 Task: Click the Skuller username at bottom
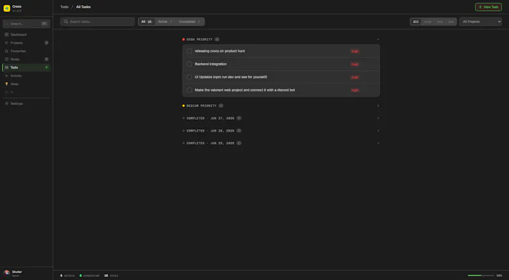17,272
